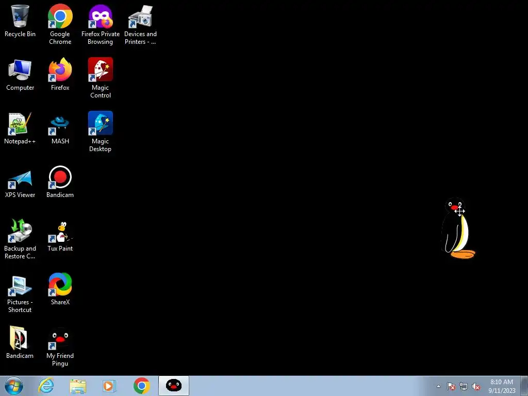The width and height of the screenshot is (528, 396).
Task: Select the Notepad++ desktop shortcut
Action: pos(20,128)
